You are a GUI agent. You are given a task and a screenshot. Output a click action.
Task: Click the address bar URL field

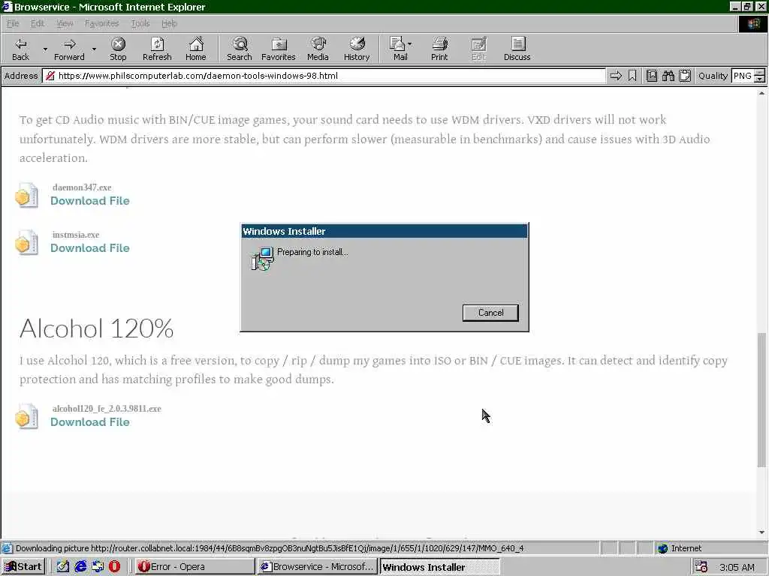point(324,76)
